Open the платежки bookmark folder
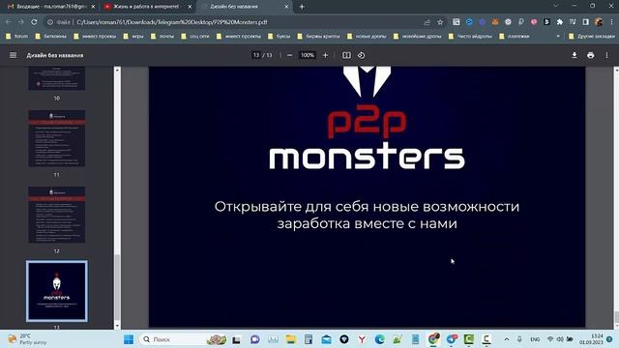Viewport: 619px width, 348px height. (515, 36)
